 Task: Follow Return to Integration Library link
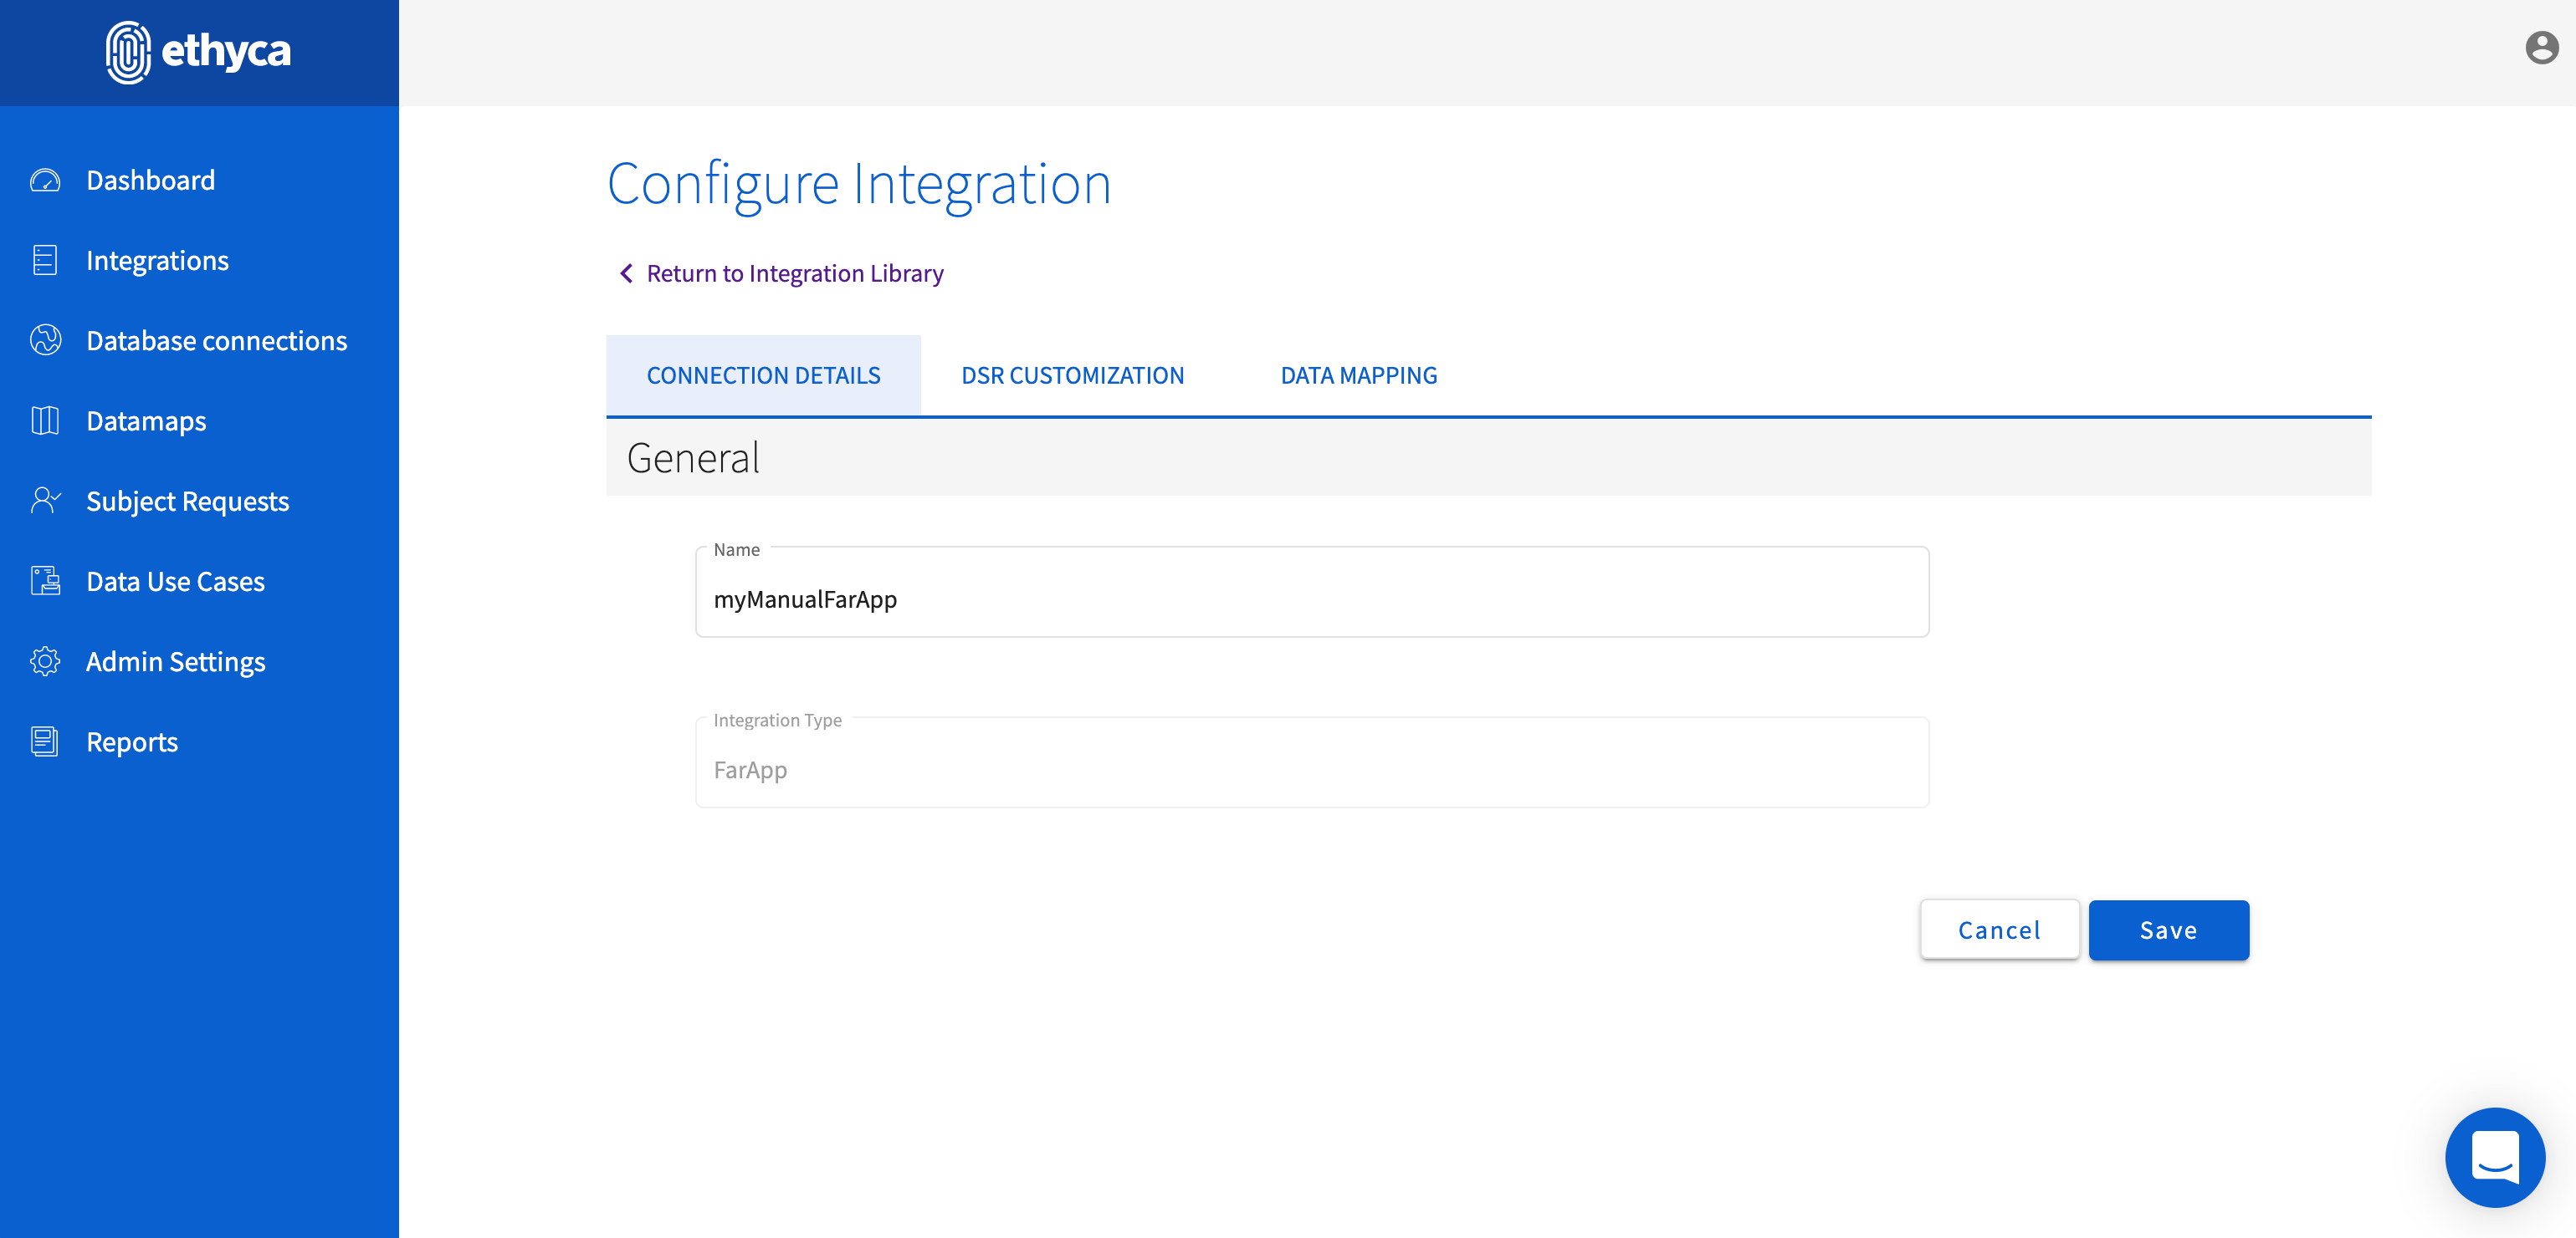(x=794, y=274)
